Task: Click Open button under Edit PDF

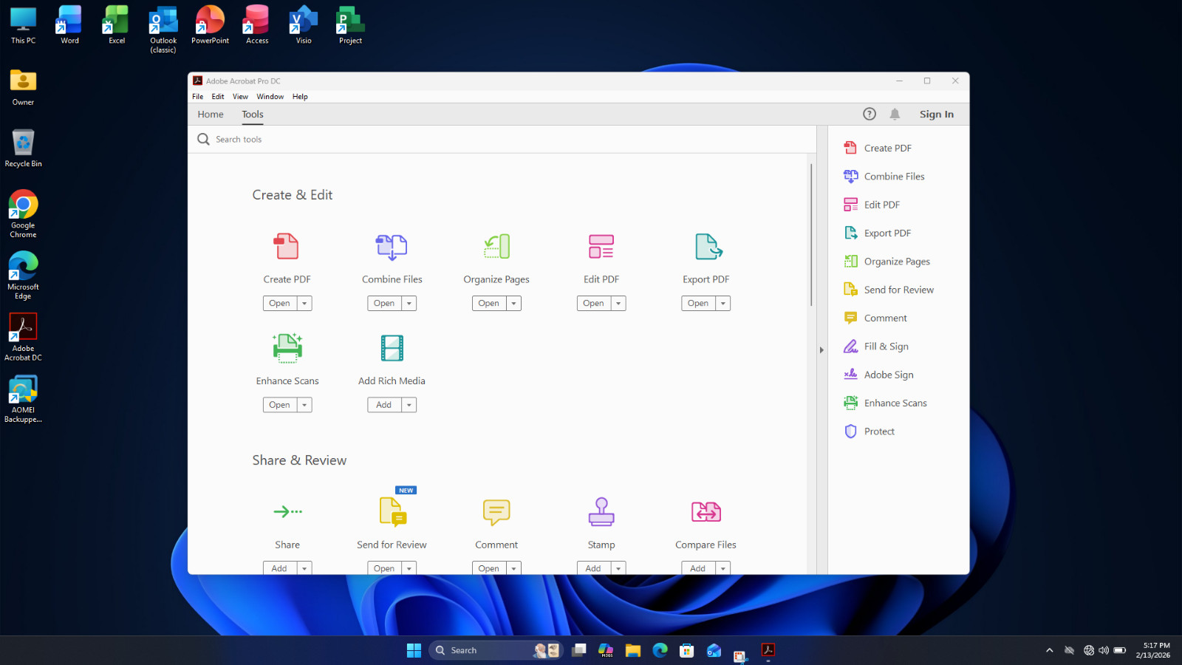Action: pos(594,304)
